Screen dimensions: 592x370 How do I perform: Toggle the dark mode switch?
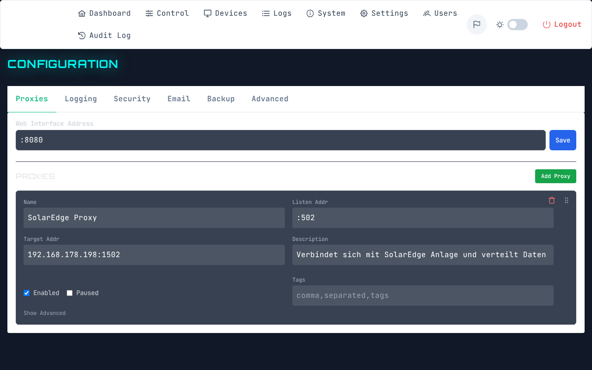point(517,24)
